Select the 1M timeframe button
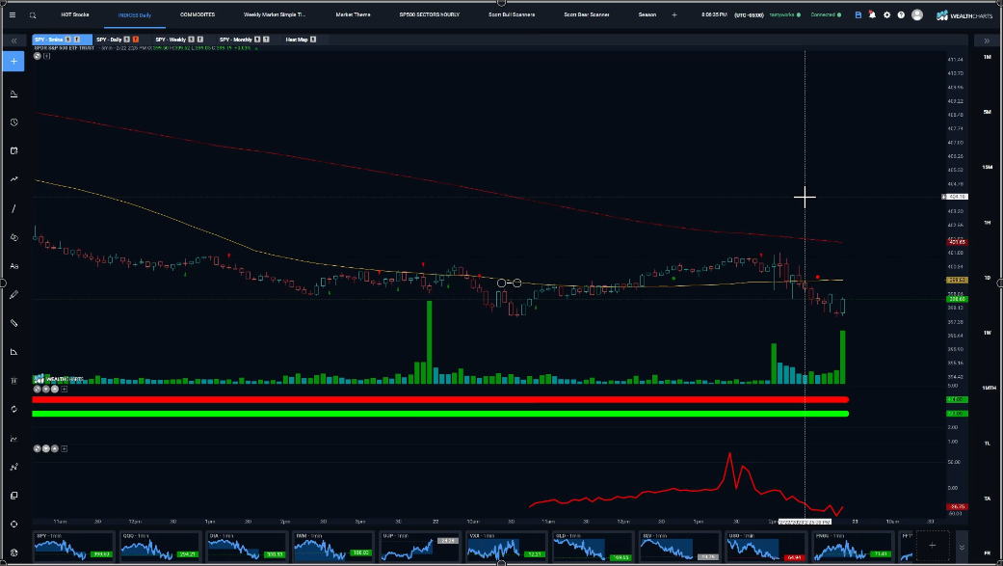This screenshot has width=1003, height=566. [987, 57]
